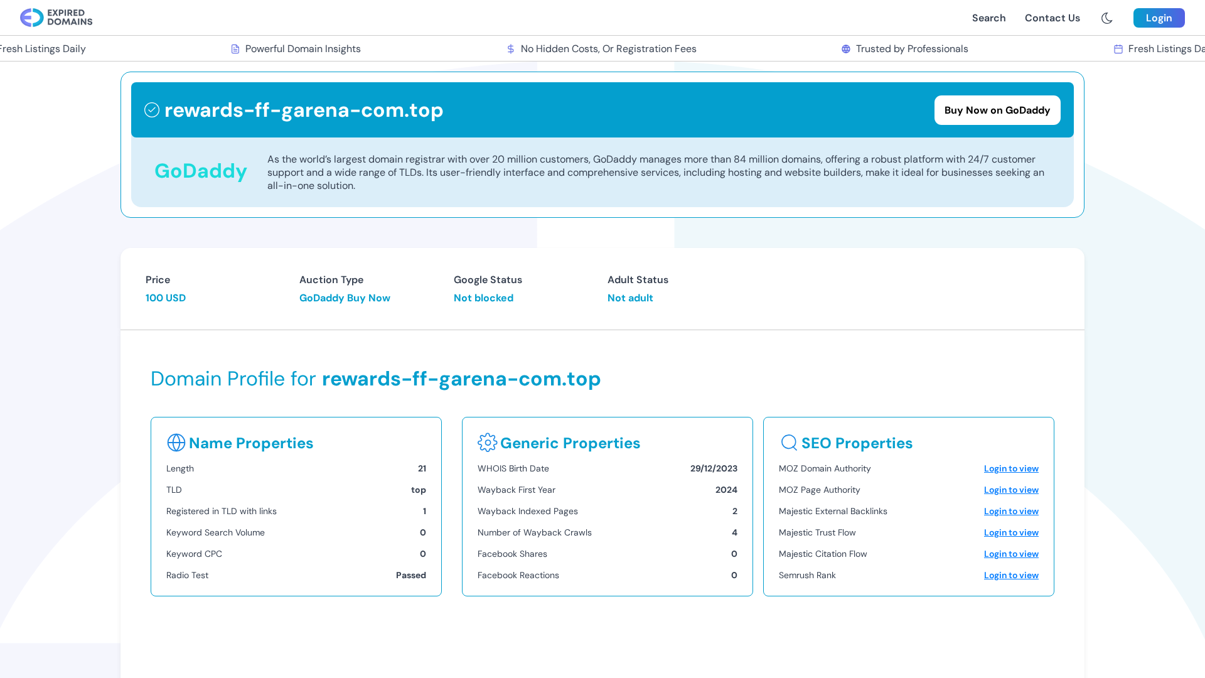The height and width of the screenshot is (678, 1205).
Task: Click the Google Status label
Action: pyautogui.click(x=488, y=280)
